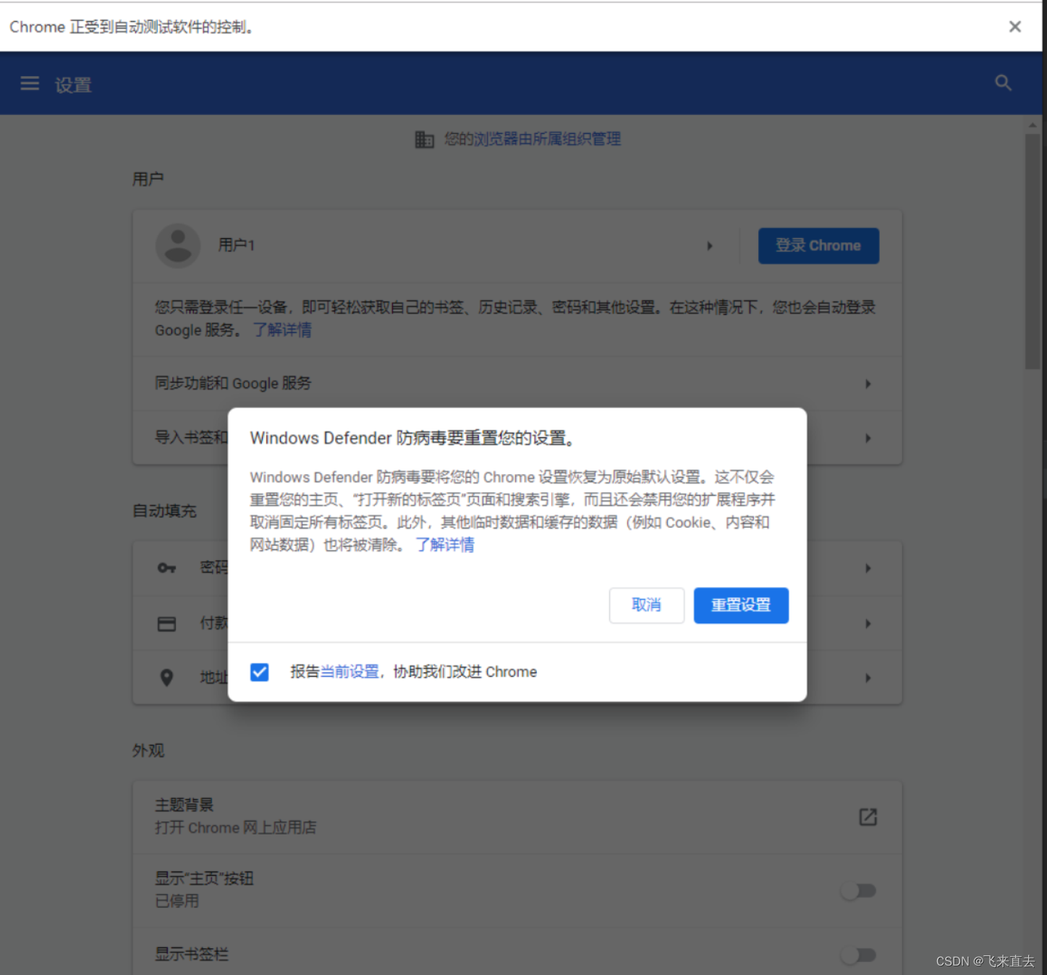The image size is (1047, 975).
Task: Expand arrow on 同步功能和 Google 服务 row
Action: click(x=868, y=384)
